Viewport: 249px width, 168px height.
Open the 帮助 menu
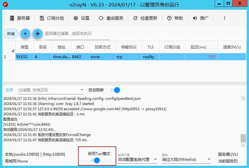(x=175, y=18)
